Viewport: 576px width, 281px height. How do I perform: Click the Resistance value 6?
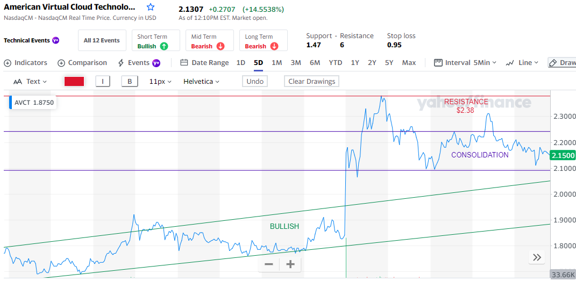click(x=342, y=45)
